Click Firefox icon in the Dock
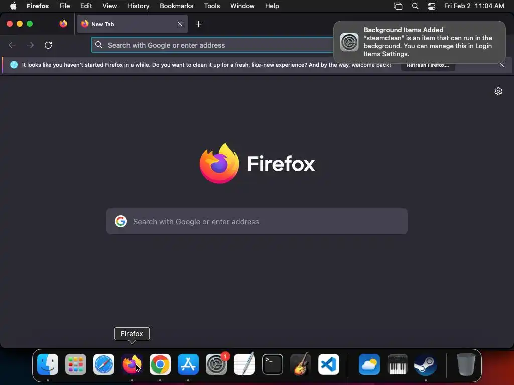This screenshot has height=385, width=514. 132,364
